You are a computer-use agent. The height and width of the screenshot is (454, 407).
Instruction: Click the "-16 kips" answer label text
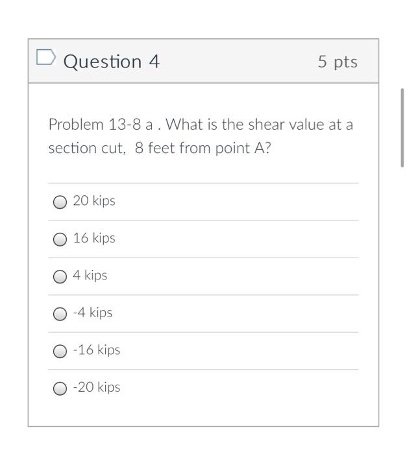click(97, 350)
